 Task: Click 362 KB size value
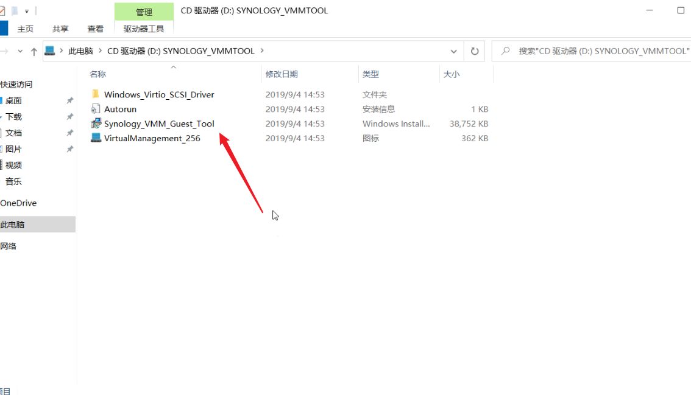[475, 138]
